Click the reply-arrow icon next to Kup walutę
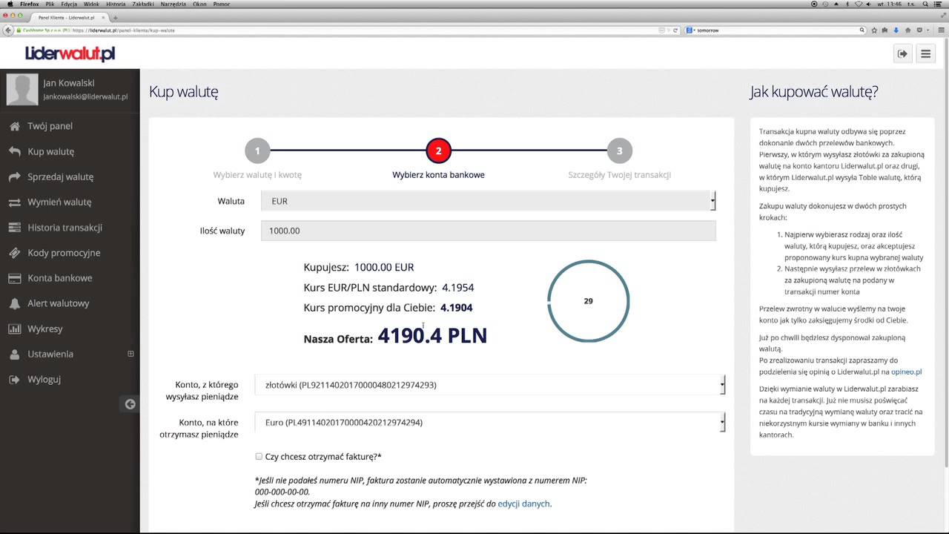 coord(14,151)
